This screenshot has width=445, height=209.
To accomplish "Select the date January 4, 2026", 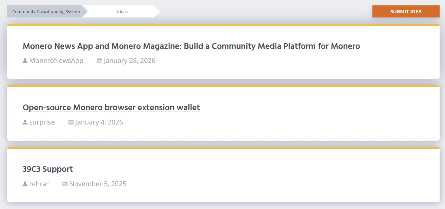I will [99, 122].
